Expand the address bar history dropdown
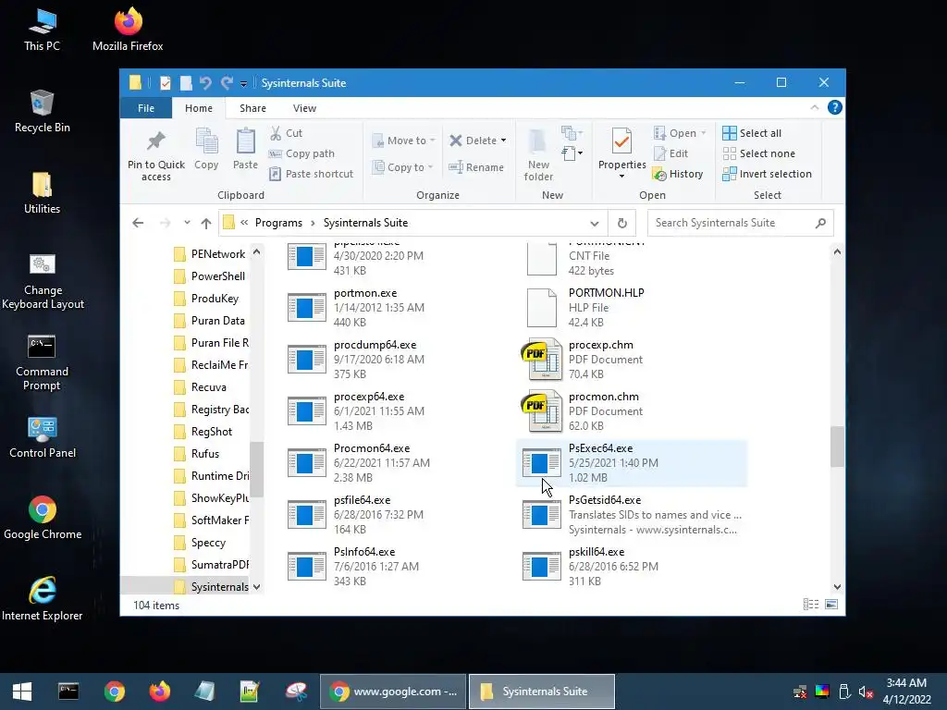 [x=595, y=224]
